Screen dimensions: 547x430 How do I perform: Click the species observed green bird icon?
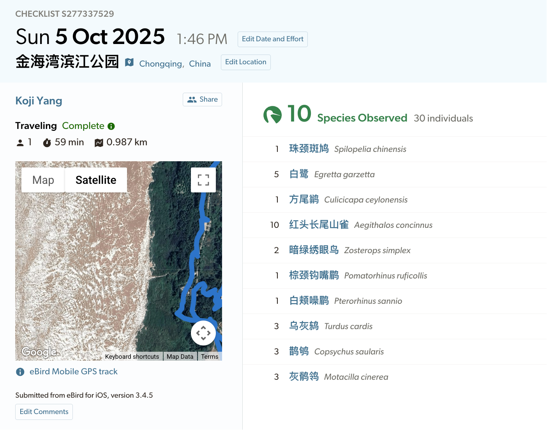coord(272,115)
